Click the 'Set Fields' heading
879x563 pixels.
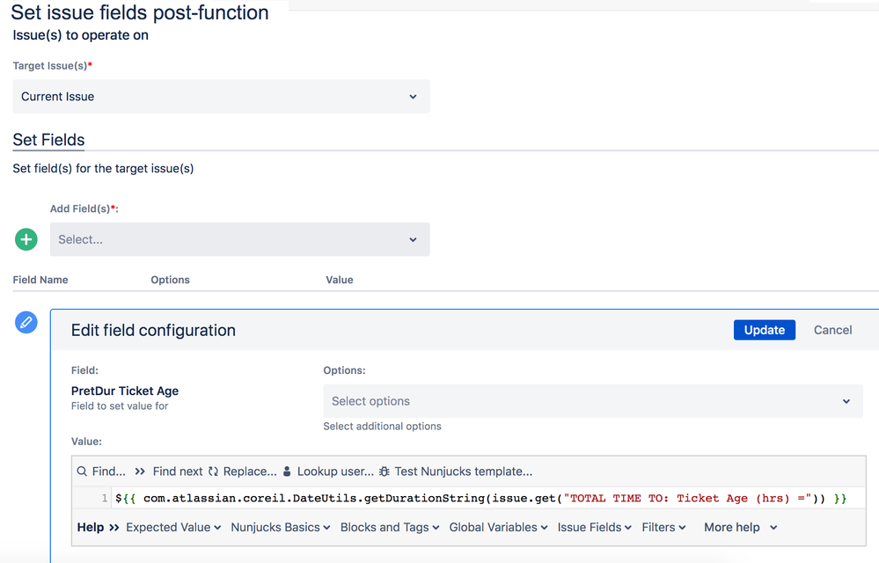tap(48, 140)
